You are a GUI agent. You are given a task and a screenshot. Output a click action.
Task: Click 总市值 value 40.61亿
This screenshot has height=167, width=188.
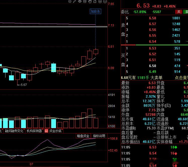149,119
